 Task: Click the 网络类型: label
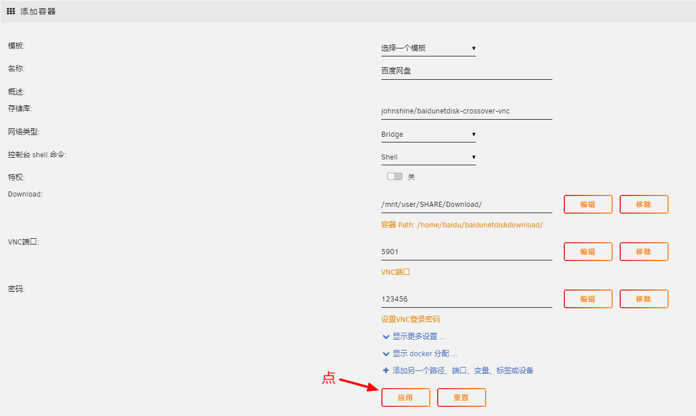click(24, 132)
